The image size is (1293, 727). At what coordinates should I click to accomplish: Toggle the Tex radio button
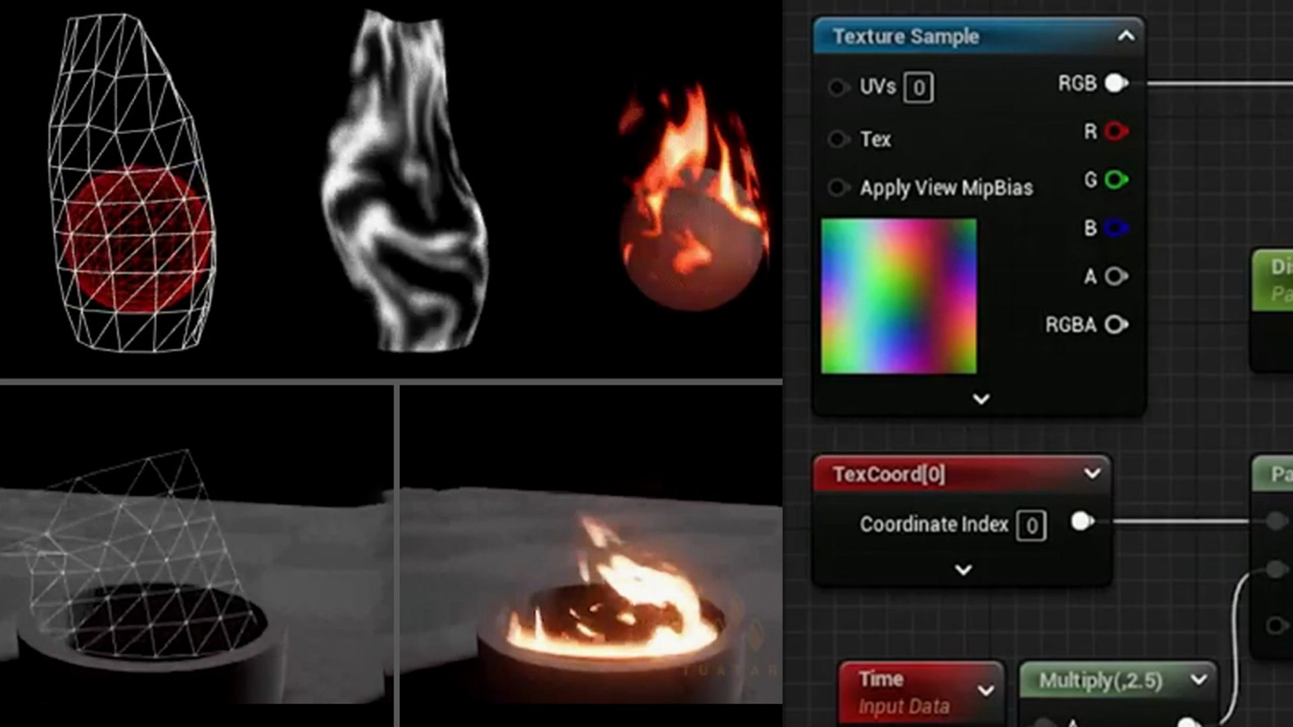[836, 137]
